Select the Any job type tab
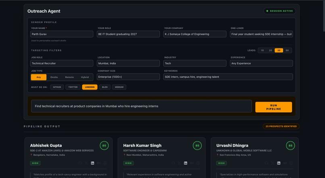Viewport: 325px width, 178px height. point(39,77)
